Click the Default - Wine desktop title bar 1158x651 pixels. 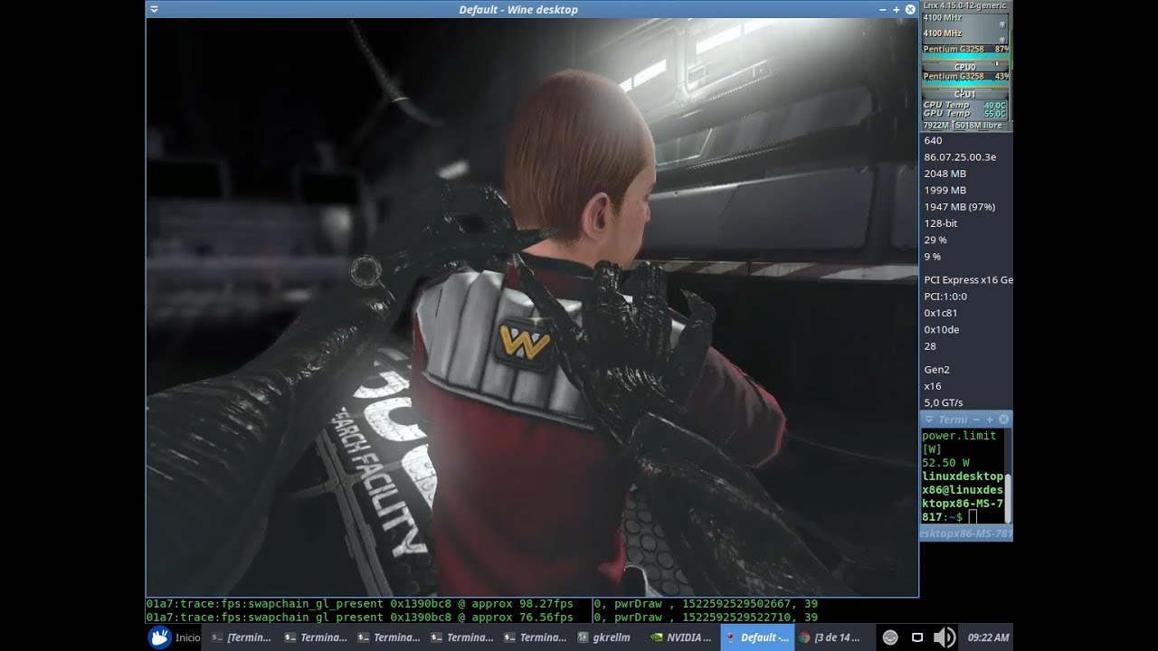tap(518, 9)
